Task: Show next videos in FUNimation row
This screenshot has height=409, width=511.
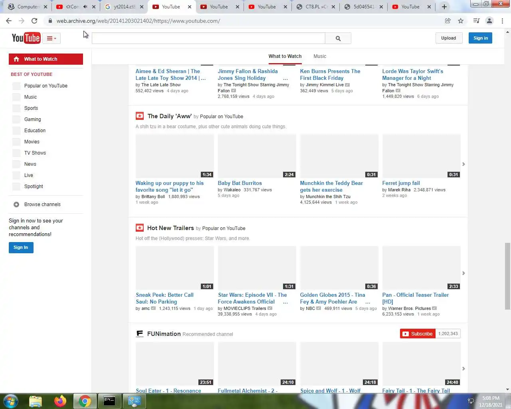Action: 463,369
